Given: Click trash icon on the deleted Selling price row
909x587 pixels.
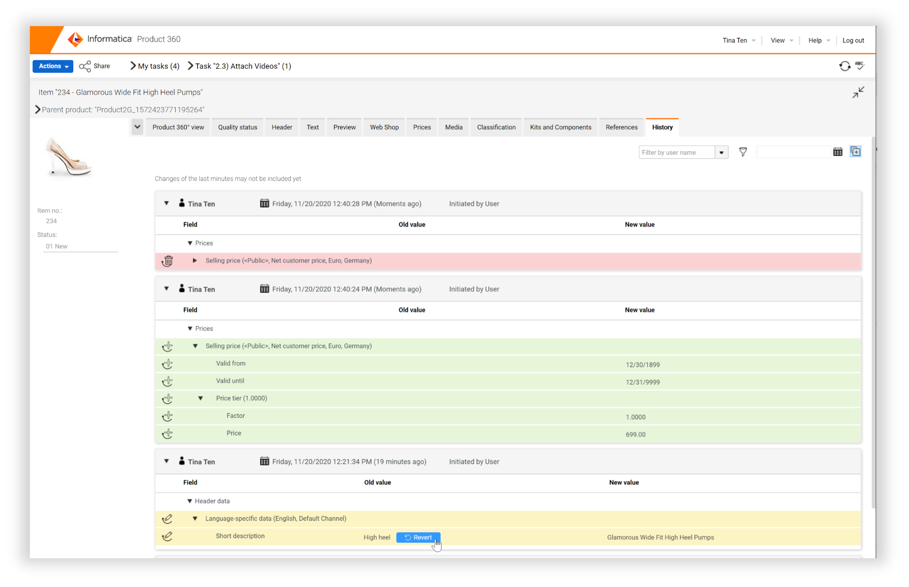Looking at the screenshot, I should [167, 261].
